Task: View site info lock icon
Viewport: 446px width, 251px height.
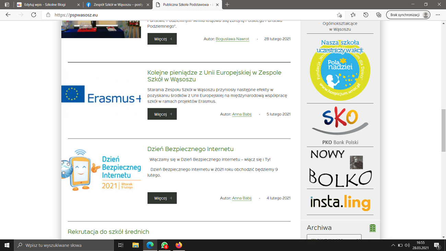Action: coord(48,15)
